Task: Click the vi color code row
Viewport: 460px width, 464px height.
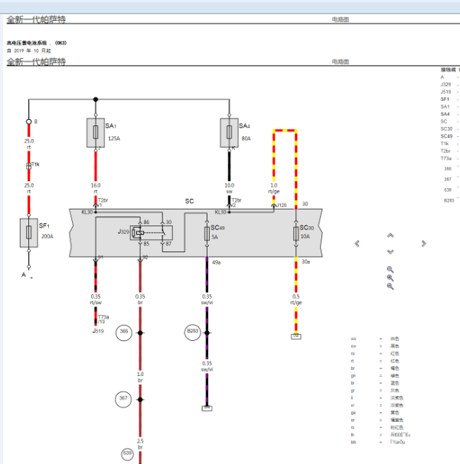Action: click(x=377, y=405)
